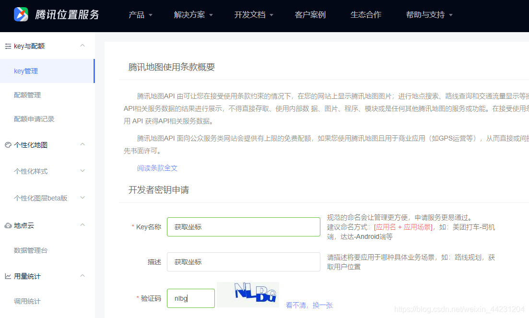This screenshot has height=318, width=529.
Task: Collapse the 用量统计 section chevron
Action: (82, 276)
